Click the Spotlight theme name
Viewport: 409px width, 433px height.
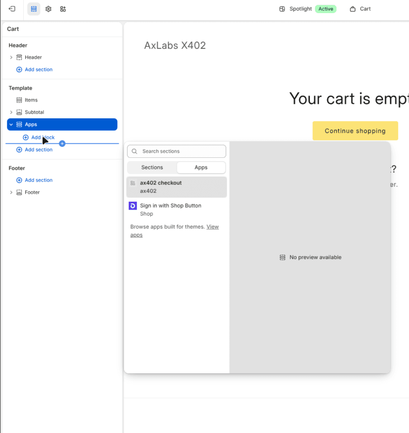click(301, 9)
